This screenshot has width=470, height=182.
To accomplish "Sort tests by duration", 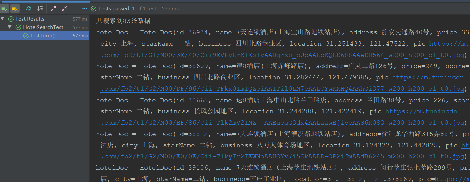I will (x=40, y=8).
